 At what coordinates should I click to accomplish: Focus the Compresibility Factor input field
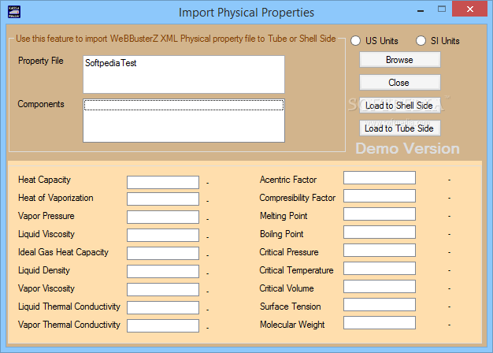click(x=380, y=195)
